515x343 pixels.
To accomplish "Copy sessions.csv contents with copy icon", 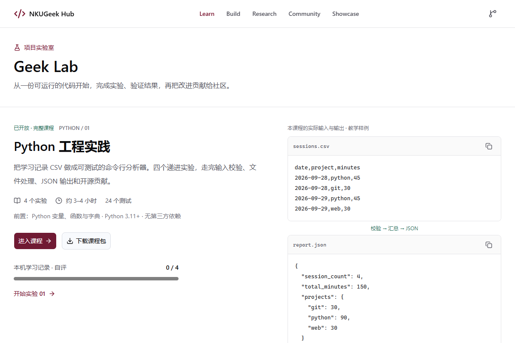I will pos(489,146).
